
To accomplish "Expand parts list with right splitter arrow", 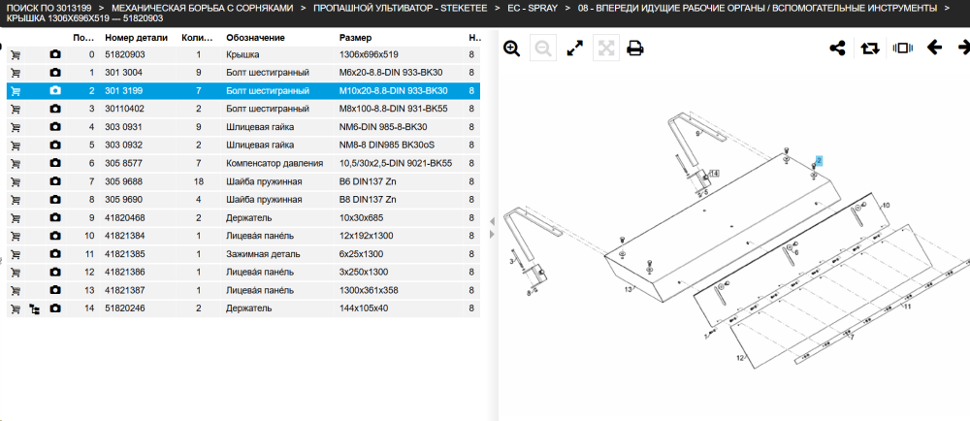I will 493,235.
